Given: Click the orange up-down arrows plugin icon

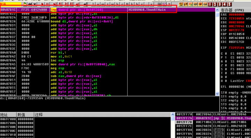Looking at the screenshot, I should (x=186, y=4).
